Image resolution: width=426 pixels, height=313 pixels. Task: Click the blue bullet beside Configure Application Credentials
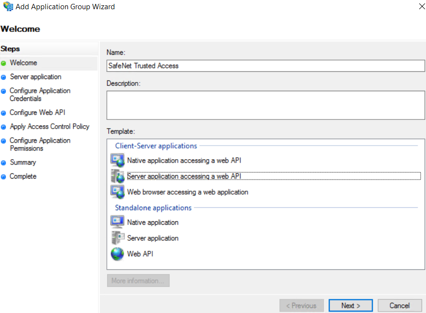[x=3, y=91]
